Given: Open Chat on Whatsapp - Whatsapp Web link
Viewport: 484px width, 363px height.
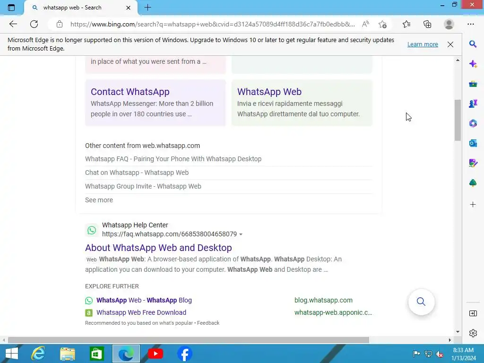Looking at the screenshot, I should click(137, 173).
